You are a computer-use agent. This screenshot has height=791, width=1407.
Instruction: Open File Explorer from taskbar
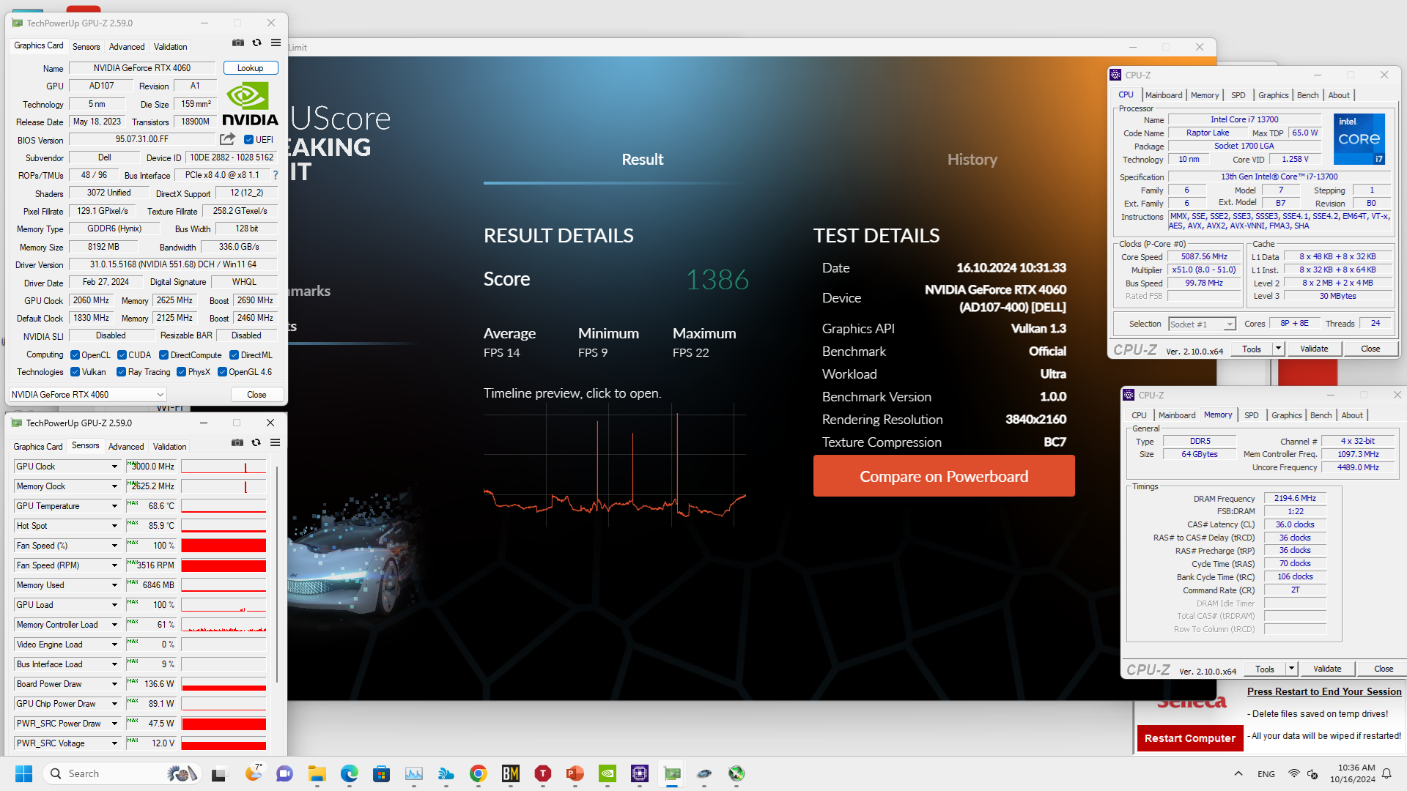(x=317, y=773)
